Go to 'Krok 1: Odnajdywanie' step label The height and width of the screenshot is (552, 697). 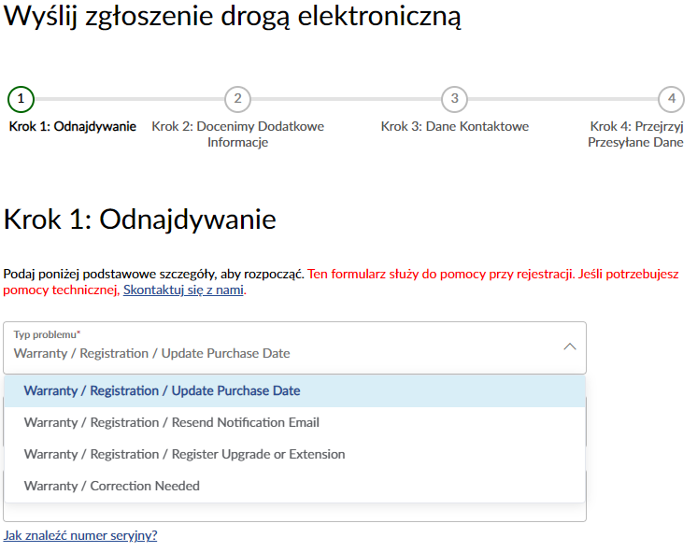[x=73, y=127]
